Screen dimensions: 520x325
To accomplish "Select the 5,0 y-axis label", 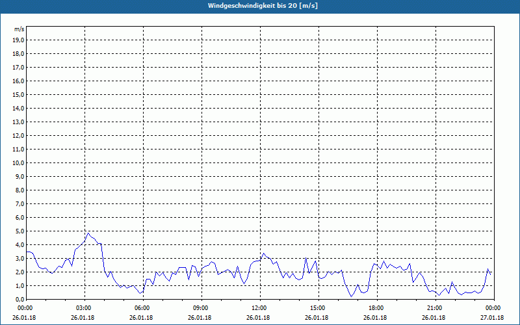I will click(20, 231).
